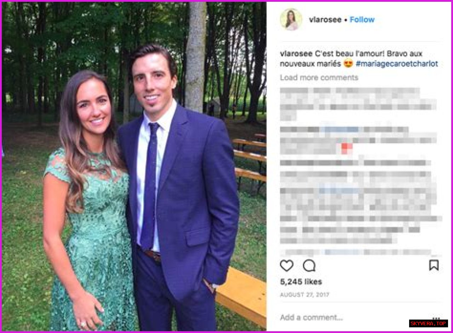
Task: Save the post with the bookmark icon
Action: [434, 265]
